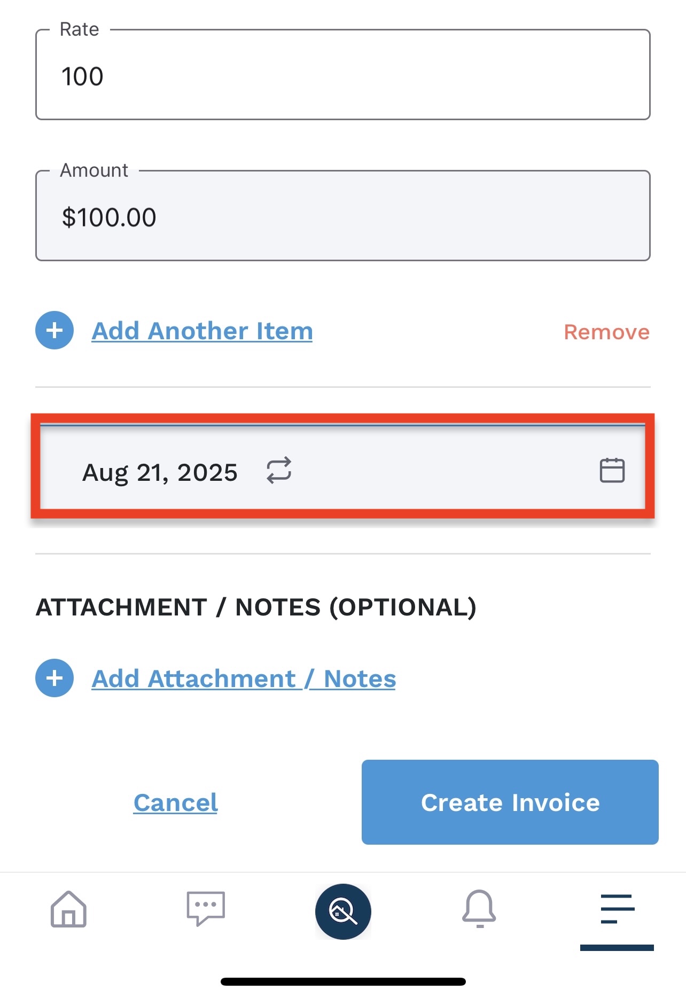Open notifications bell icon
Viewport: 686px width, 998px height.
point(479,908)
